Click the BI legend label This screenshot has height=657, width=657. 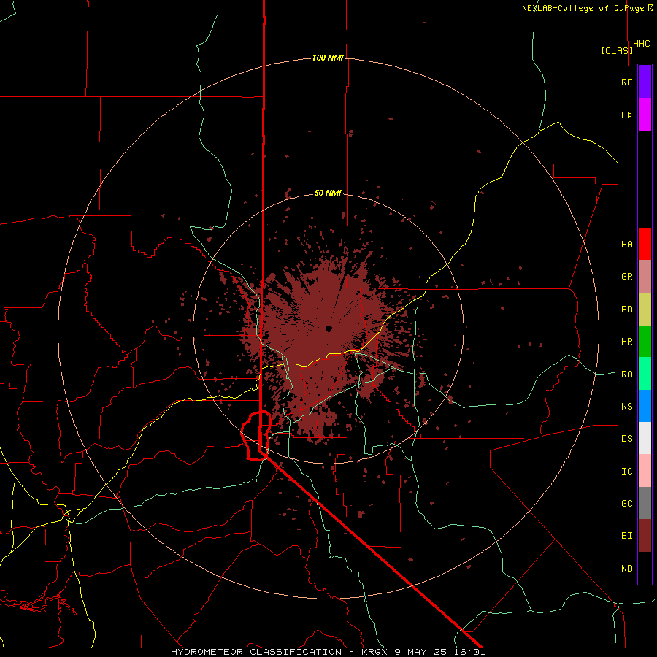pos(626,536)
